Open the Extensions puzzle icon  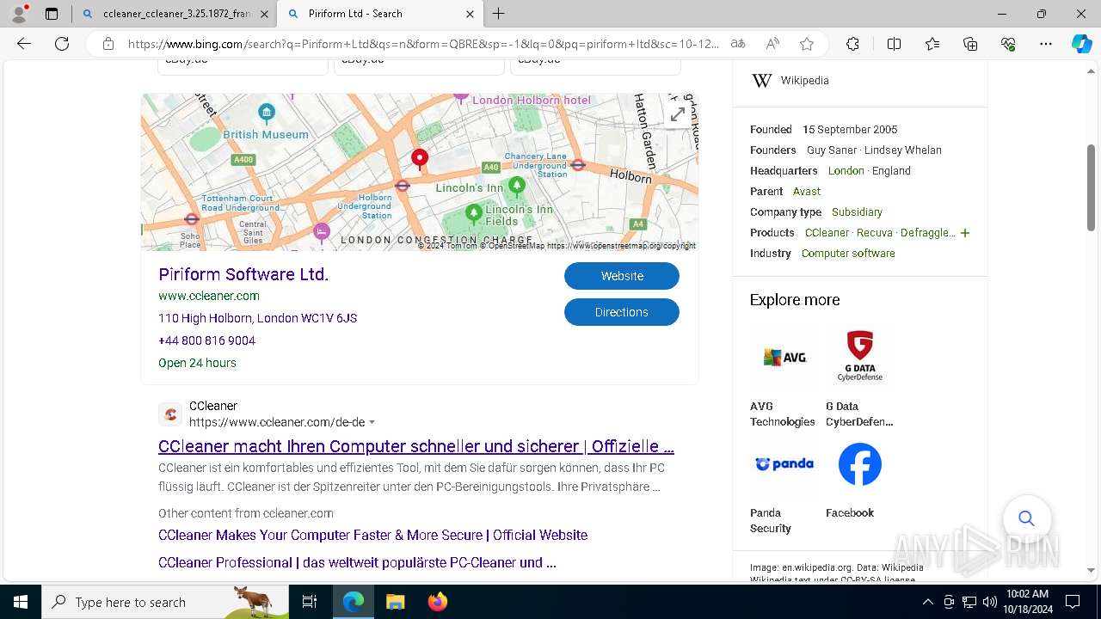tap(852, 44)
